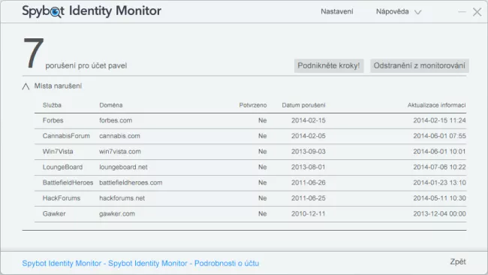Click the Ne value in Forbes row
488x275 pixels.
click(x=262, y=120)
